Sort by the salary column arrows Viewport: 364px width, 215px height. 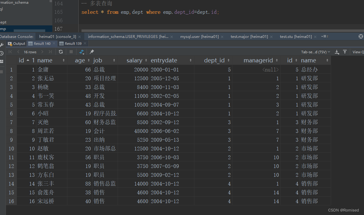[x=146, y=60]
